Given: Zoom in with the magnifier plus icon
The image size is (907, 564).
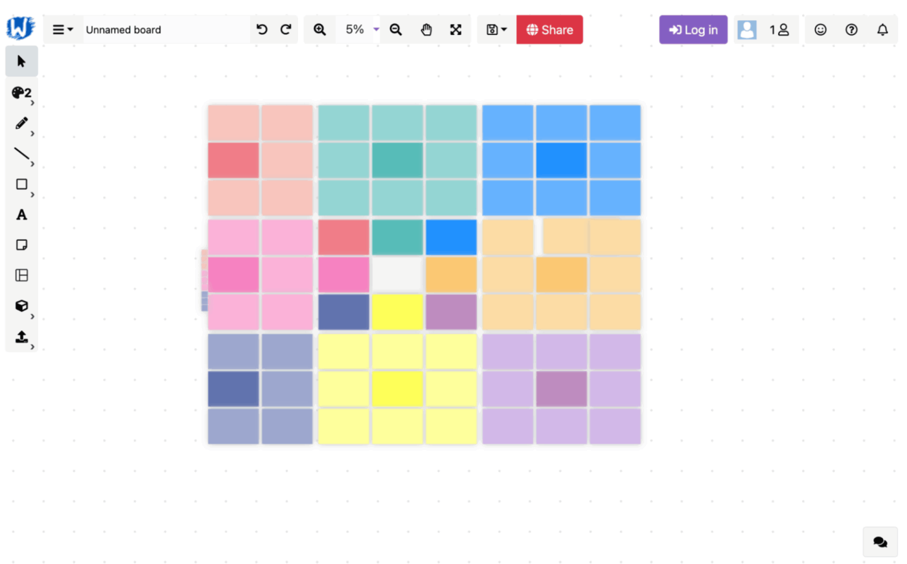Looking at the screenshot, I should (x=320, y=30).
